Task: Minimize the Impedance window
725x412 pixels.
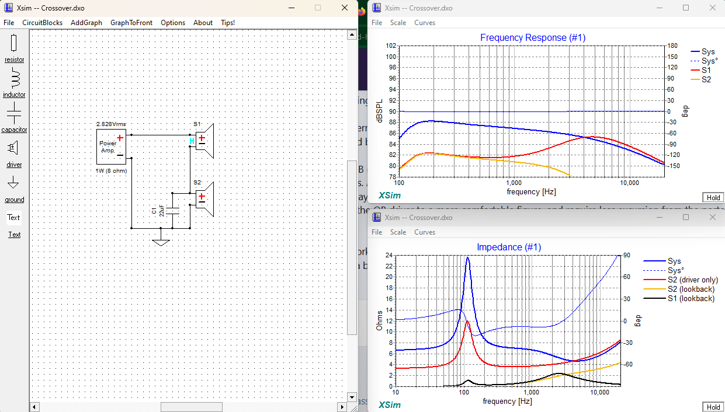Action: click(660, 217)
